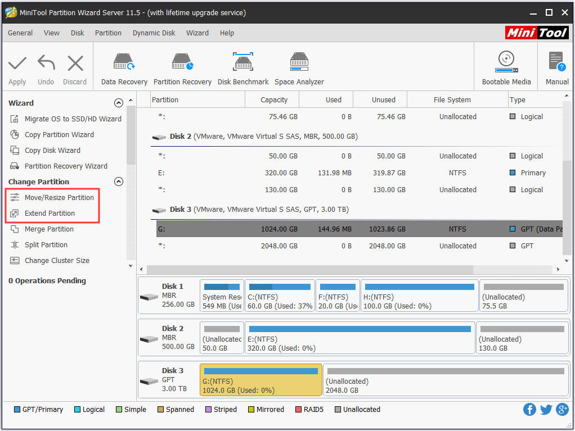Click the Discard X icon
575x431 pixels.
click(75, 63)
